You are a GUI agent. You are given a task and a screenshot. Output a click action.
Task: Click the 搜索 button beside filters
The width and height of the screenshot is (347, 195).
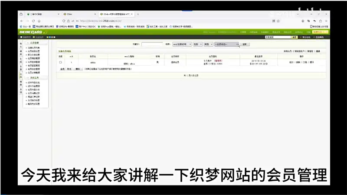tap(245, 44)
